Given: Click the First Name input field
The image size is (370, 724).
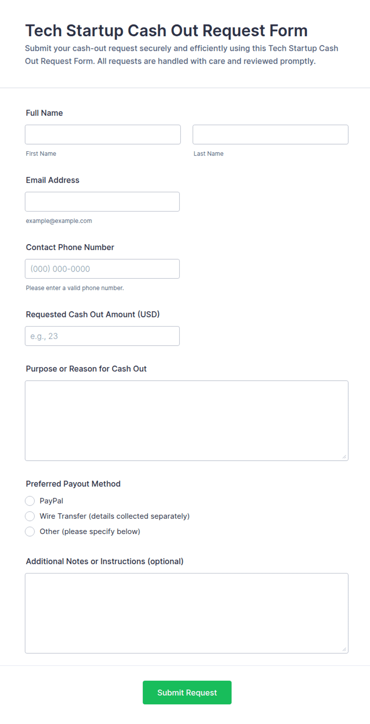Looking at the screenshot, I should (x=103, y=135).
